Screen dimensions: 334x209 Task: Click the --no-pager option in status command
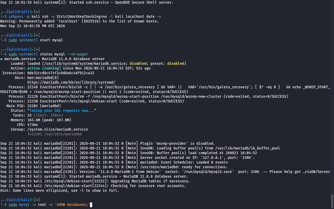point(77,54)
